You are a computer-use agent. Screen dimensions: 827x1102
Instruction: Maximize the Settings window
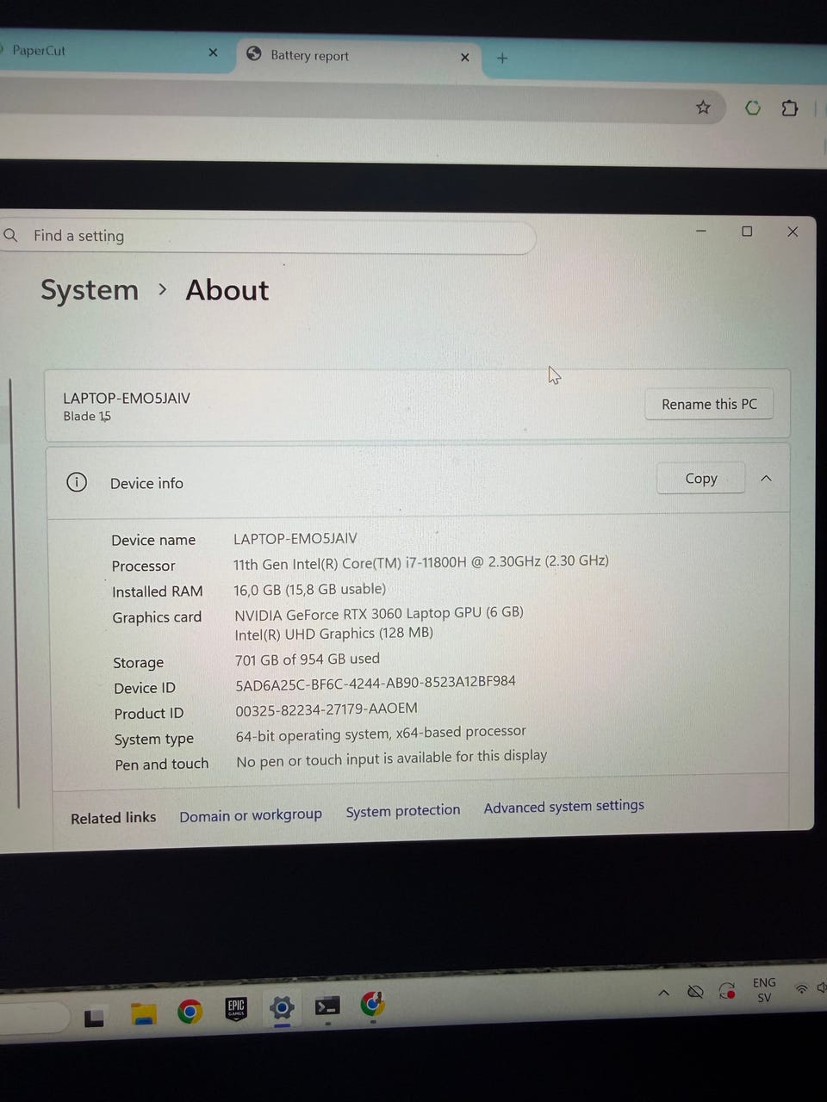747,231
